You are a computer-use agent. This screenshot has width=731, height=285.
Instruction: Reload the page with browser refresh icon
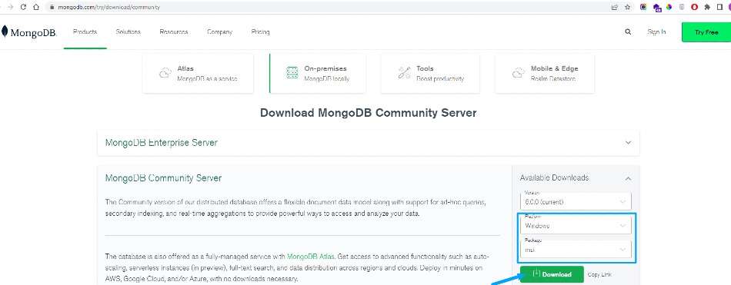[x=23, y=7]
